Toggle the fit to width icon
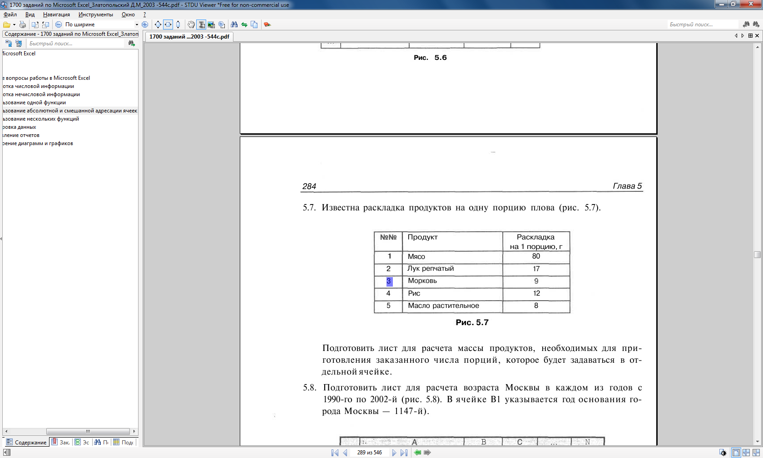 click(x=168, y=24)
